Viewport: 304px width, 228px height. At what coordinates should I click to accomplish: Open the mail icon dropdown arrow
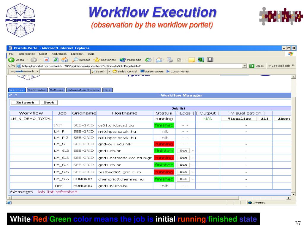pos(164,60)
